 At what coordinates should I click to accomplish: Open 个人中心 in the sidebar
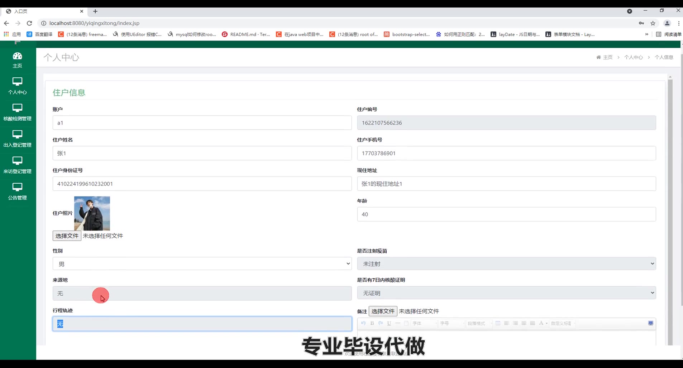(x=17, y=86)
